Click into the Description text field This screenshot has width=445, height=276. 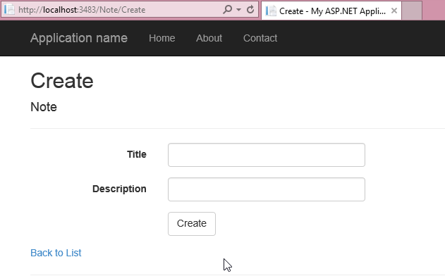tap(266, 189)
